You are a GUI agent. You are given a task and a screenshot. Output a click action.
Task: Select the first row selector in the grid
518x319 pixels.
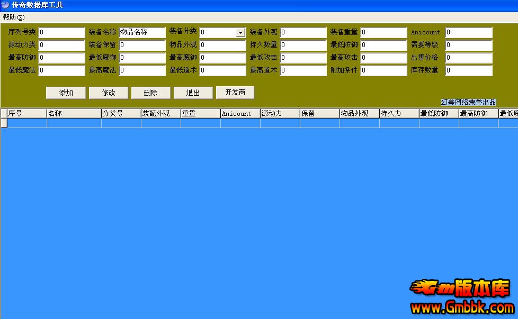(4, 123)
